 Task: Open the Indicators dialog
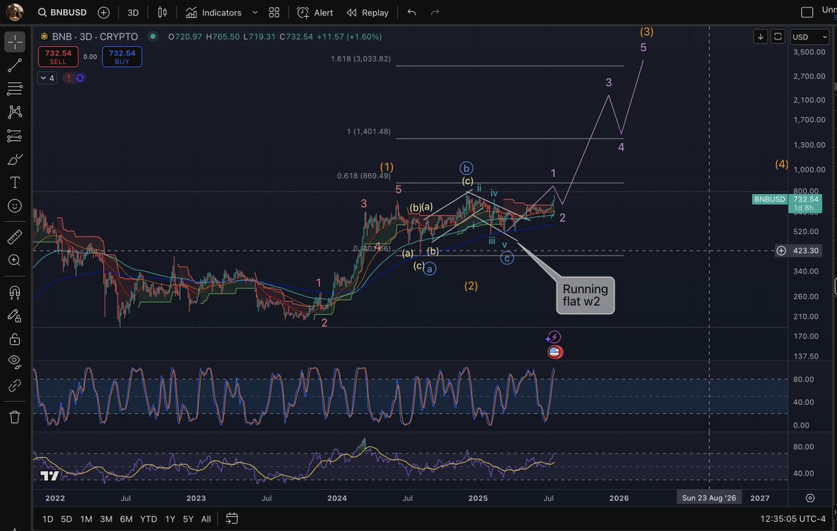click(x=213, y=13)
